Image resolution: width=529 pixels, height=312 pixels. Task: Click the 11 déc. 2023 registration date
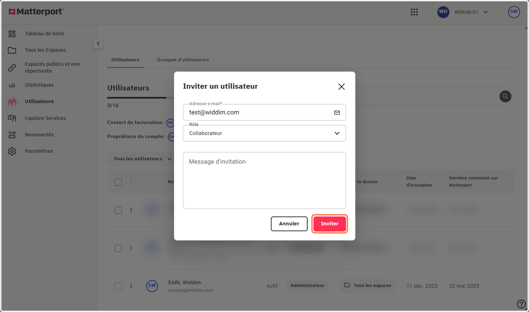click(x=422, y=286)
